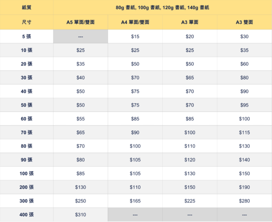
Task: Click the 紙質 header cell
Action: pos(27,7)
